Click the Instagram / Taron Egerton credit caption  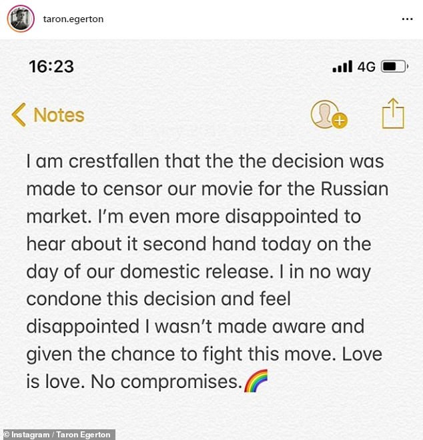58,434
